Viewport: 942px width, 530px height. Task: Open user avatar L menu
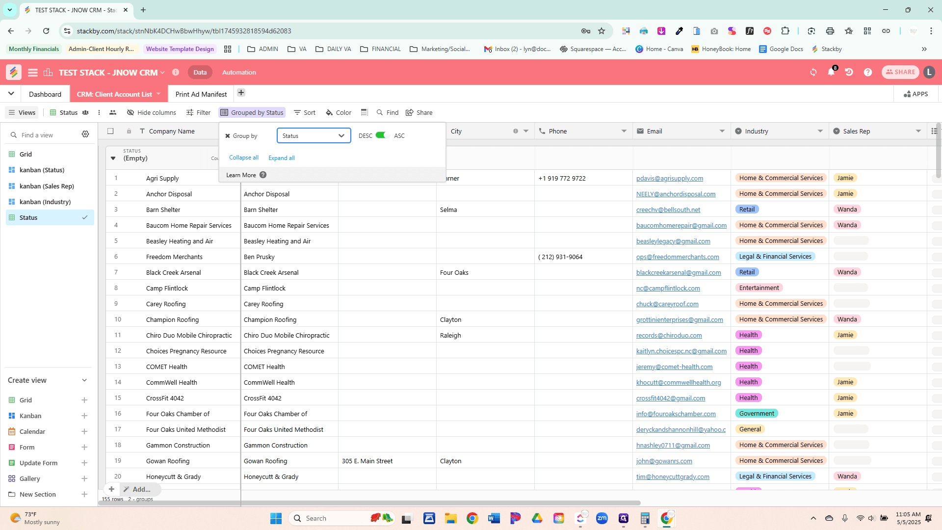click(929, 72)
